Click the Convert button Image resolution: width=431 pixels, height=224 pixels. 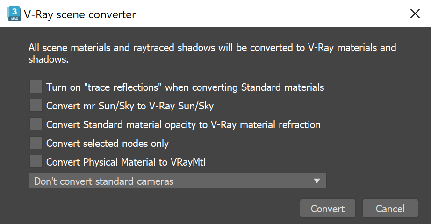click(x=328, y=208)
